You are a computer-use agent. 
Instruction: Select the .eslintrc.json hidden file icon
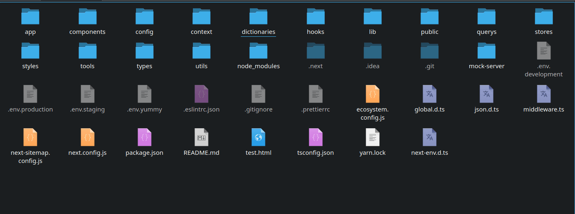tap(201, 94)
